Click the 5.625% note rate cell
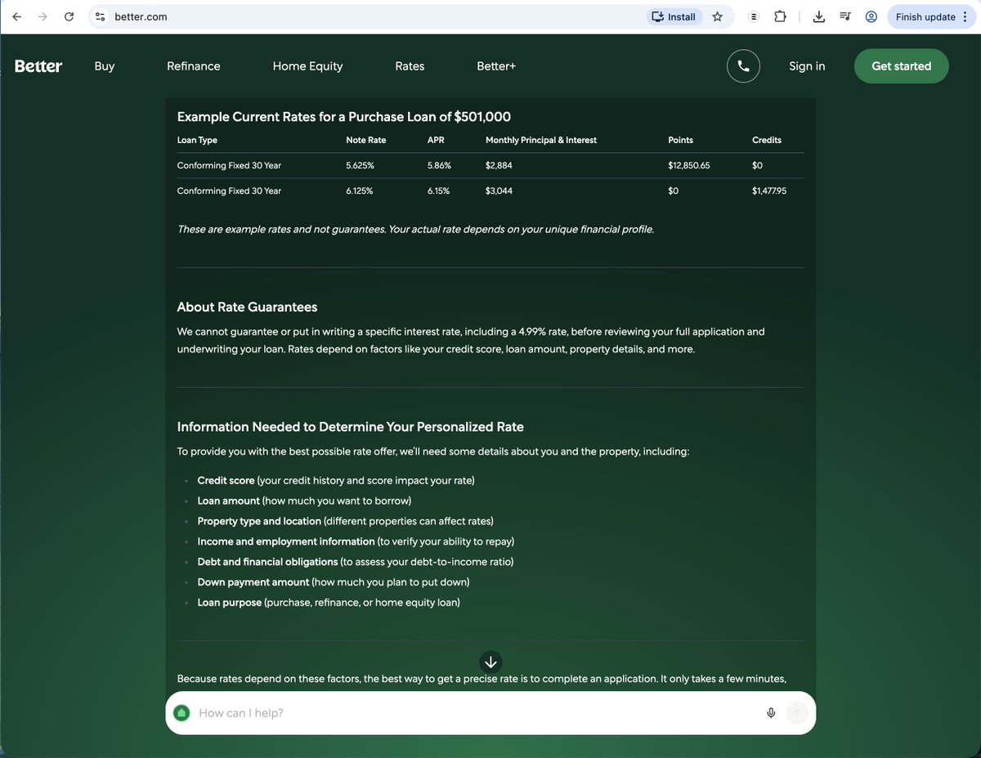Image resolution: width=981 pixels, height=758 pixels. [360, 165]
